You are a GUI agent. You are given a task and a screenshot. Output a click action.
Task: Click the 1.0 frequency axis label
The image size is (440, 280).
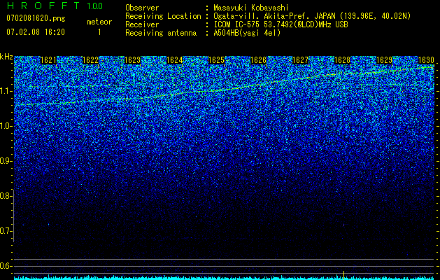(x=5, y=126)
